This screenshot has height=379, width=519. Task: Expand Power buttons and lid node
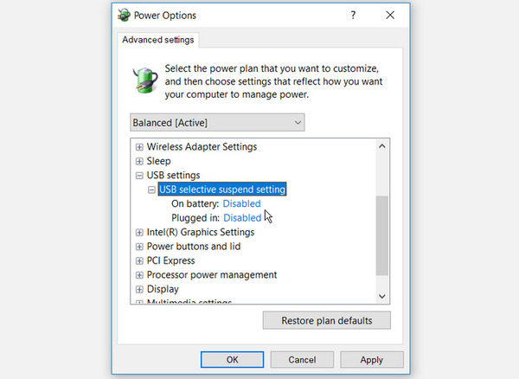pos(139,247)
